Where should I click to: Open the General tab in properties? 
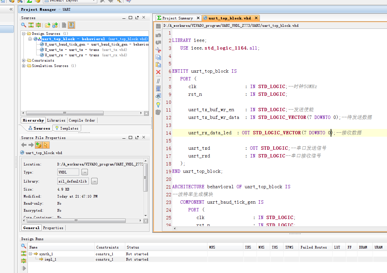point(31,228)
